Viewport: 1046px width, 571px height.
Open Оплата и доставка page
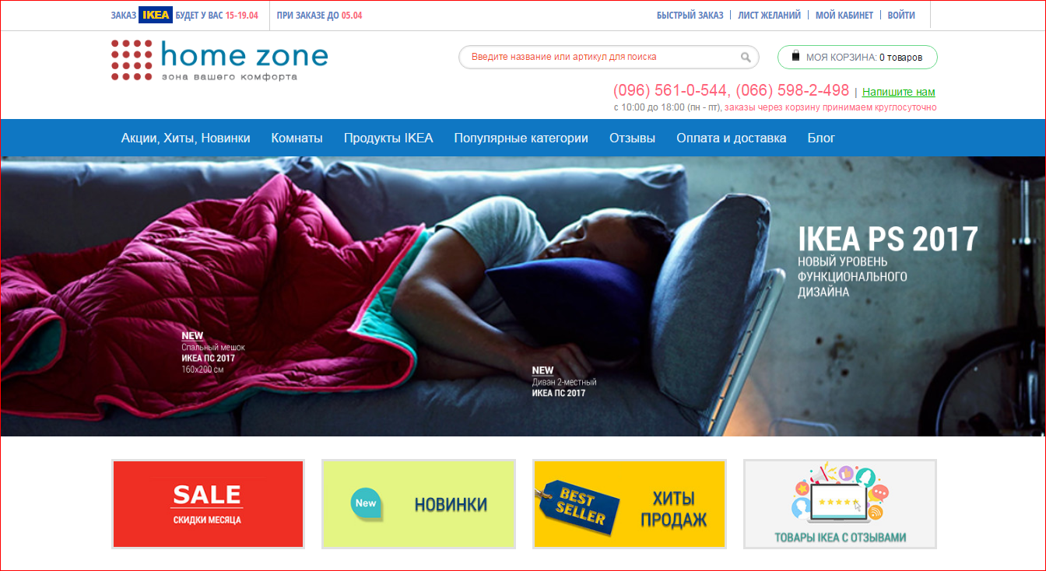point(732,138)
